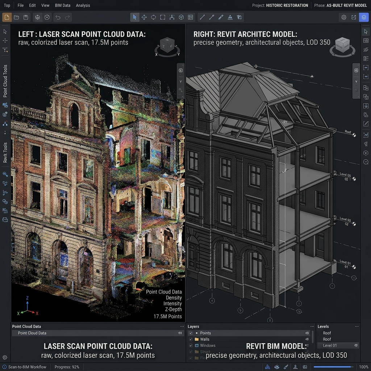Select the Level 01 row in Levels
This screenshot has width=371, height=371.
338,345
